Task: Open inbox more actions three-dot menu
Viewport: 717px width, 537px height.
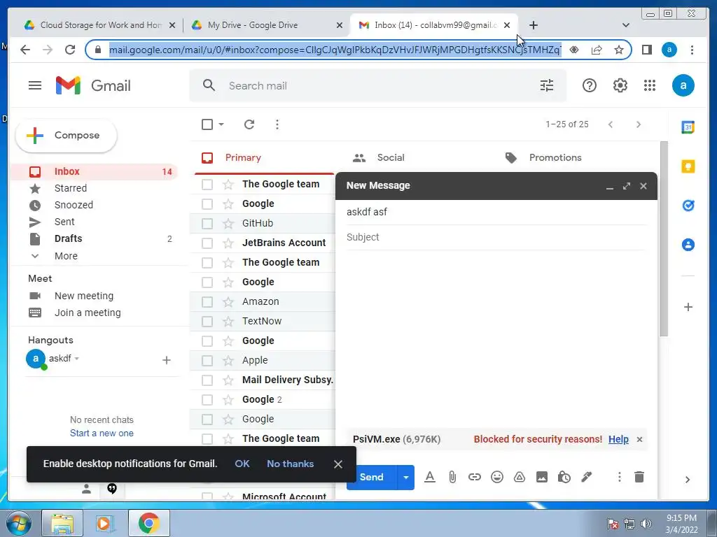Action: pyautogui.click(x=277, y=124)
